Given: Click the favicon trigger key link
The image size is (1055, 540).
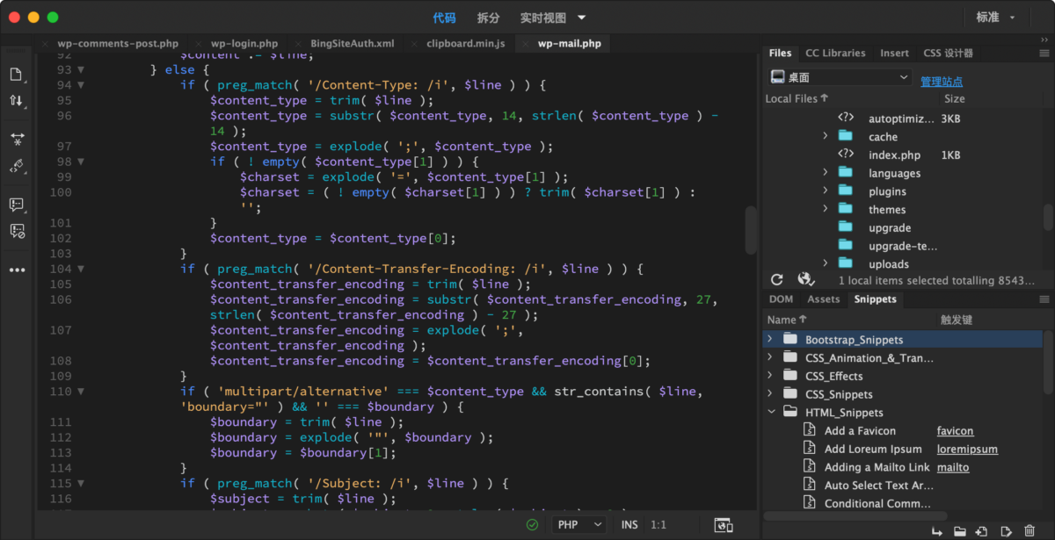Looking at the screenshot, I should pyautogui.click(x=955, y=430).
